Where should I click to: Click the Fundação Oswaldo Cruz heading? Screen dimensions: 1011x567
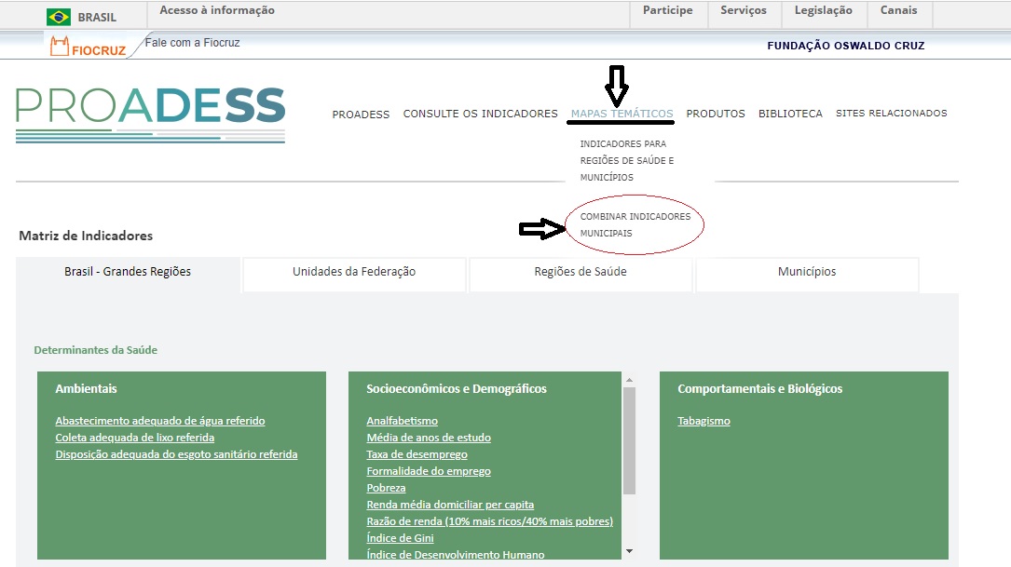[846, 46]
